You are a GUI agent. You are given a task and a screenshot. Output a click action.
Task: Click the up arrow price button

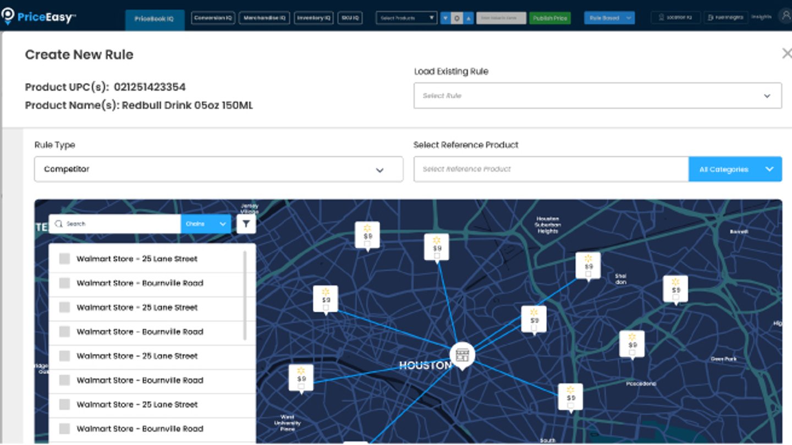pos(468,18)
